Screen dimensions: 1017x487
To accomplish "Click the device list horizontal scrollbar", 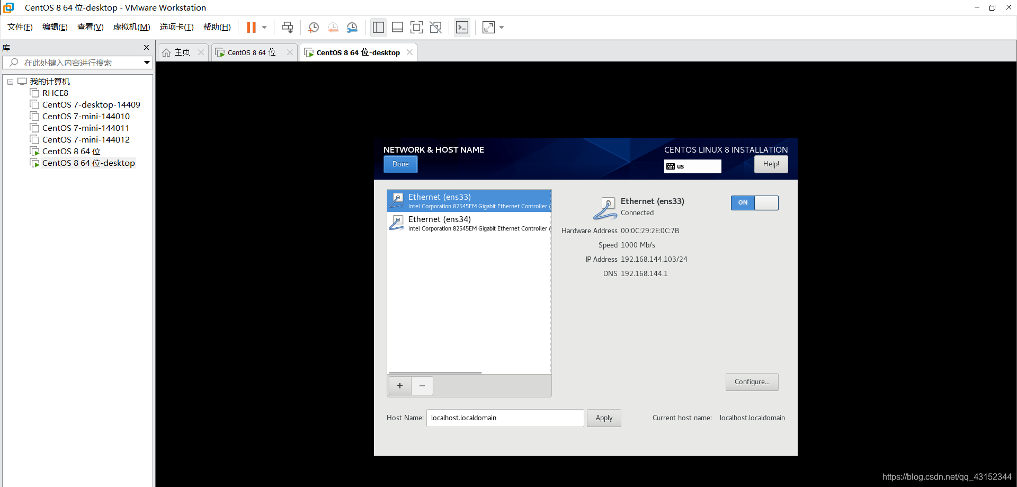I will [x=435, y=373].
